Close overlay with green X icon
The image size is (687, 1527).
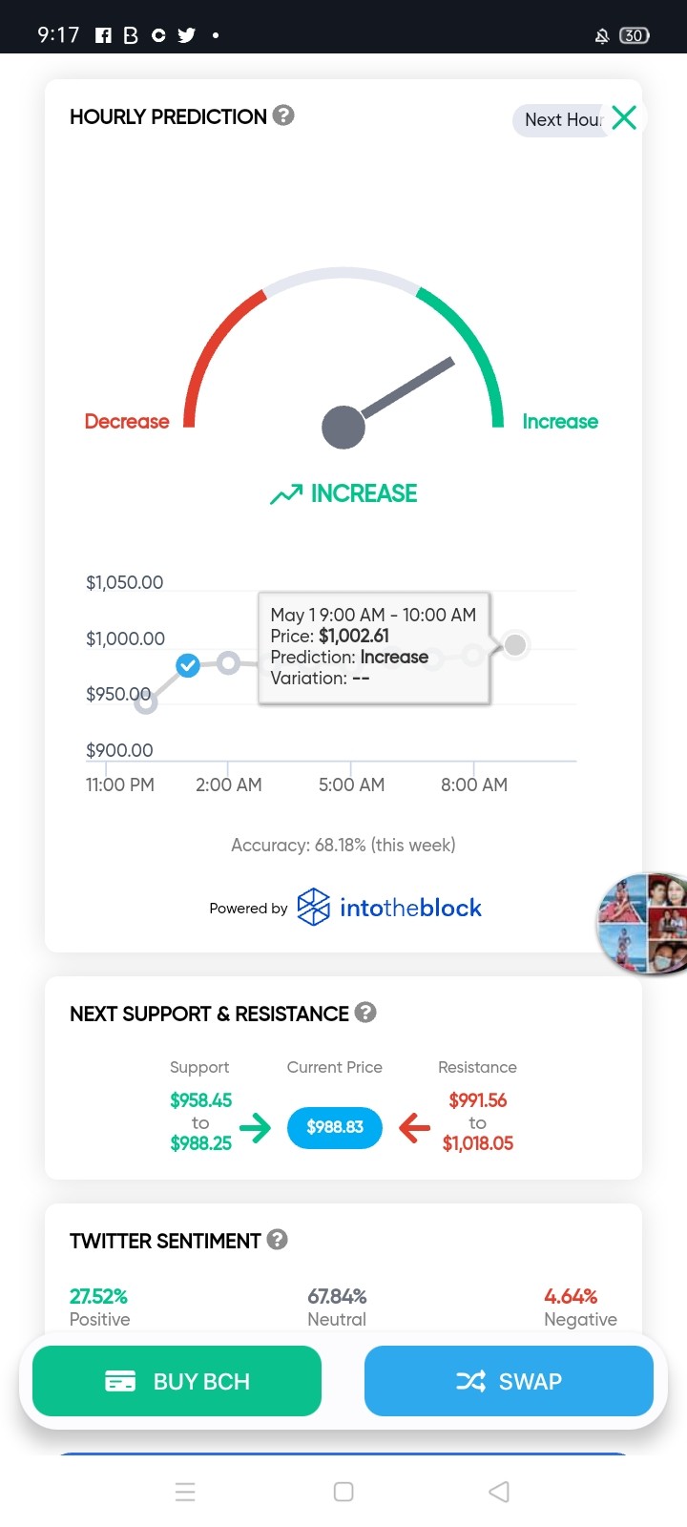tap(624, 117)
